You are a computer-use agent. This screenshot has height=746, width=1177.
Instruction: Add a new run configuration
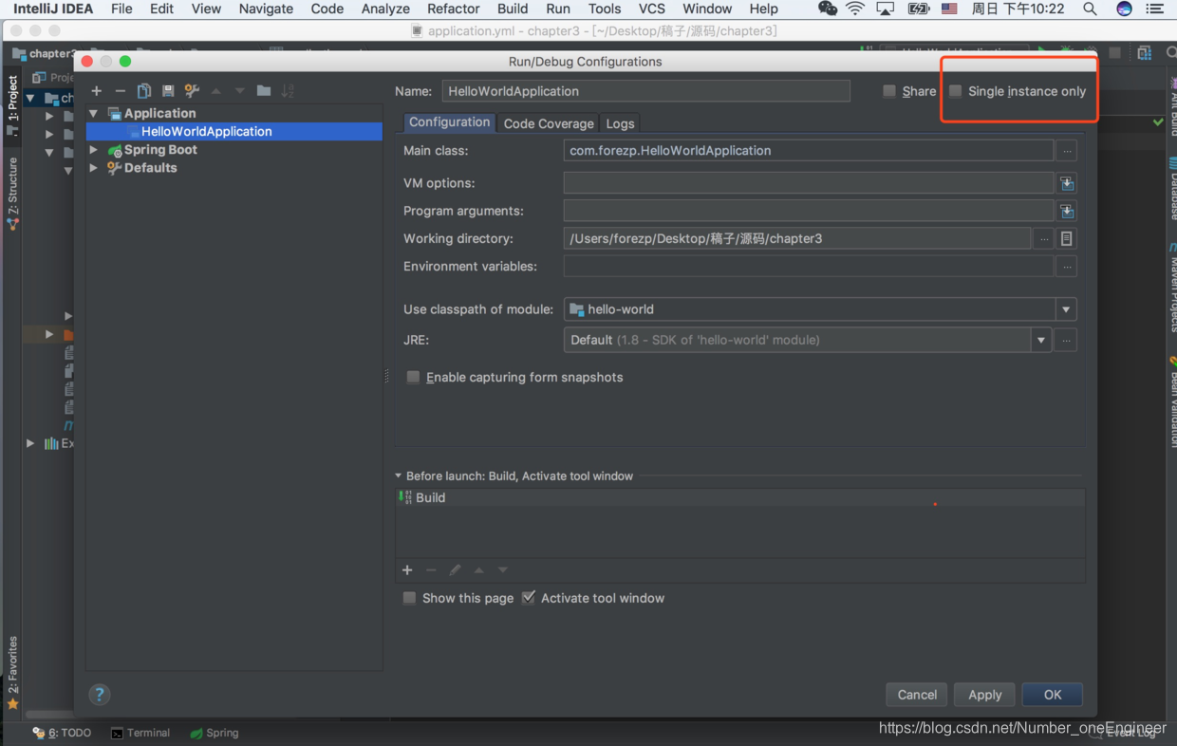[96, 91]
